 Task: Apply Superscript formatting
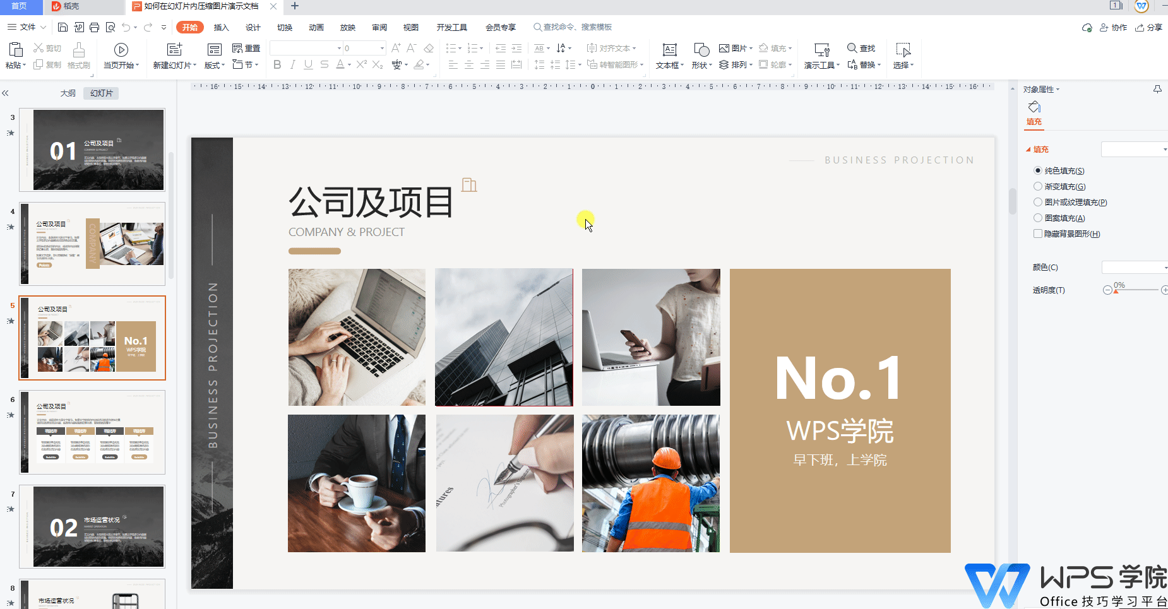[362, 64]
